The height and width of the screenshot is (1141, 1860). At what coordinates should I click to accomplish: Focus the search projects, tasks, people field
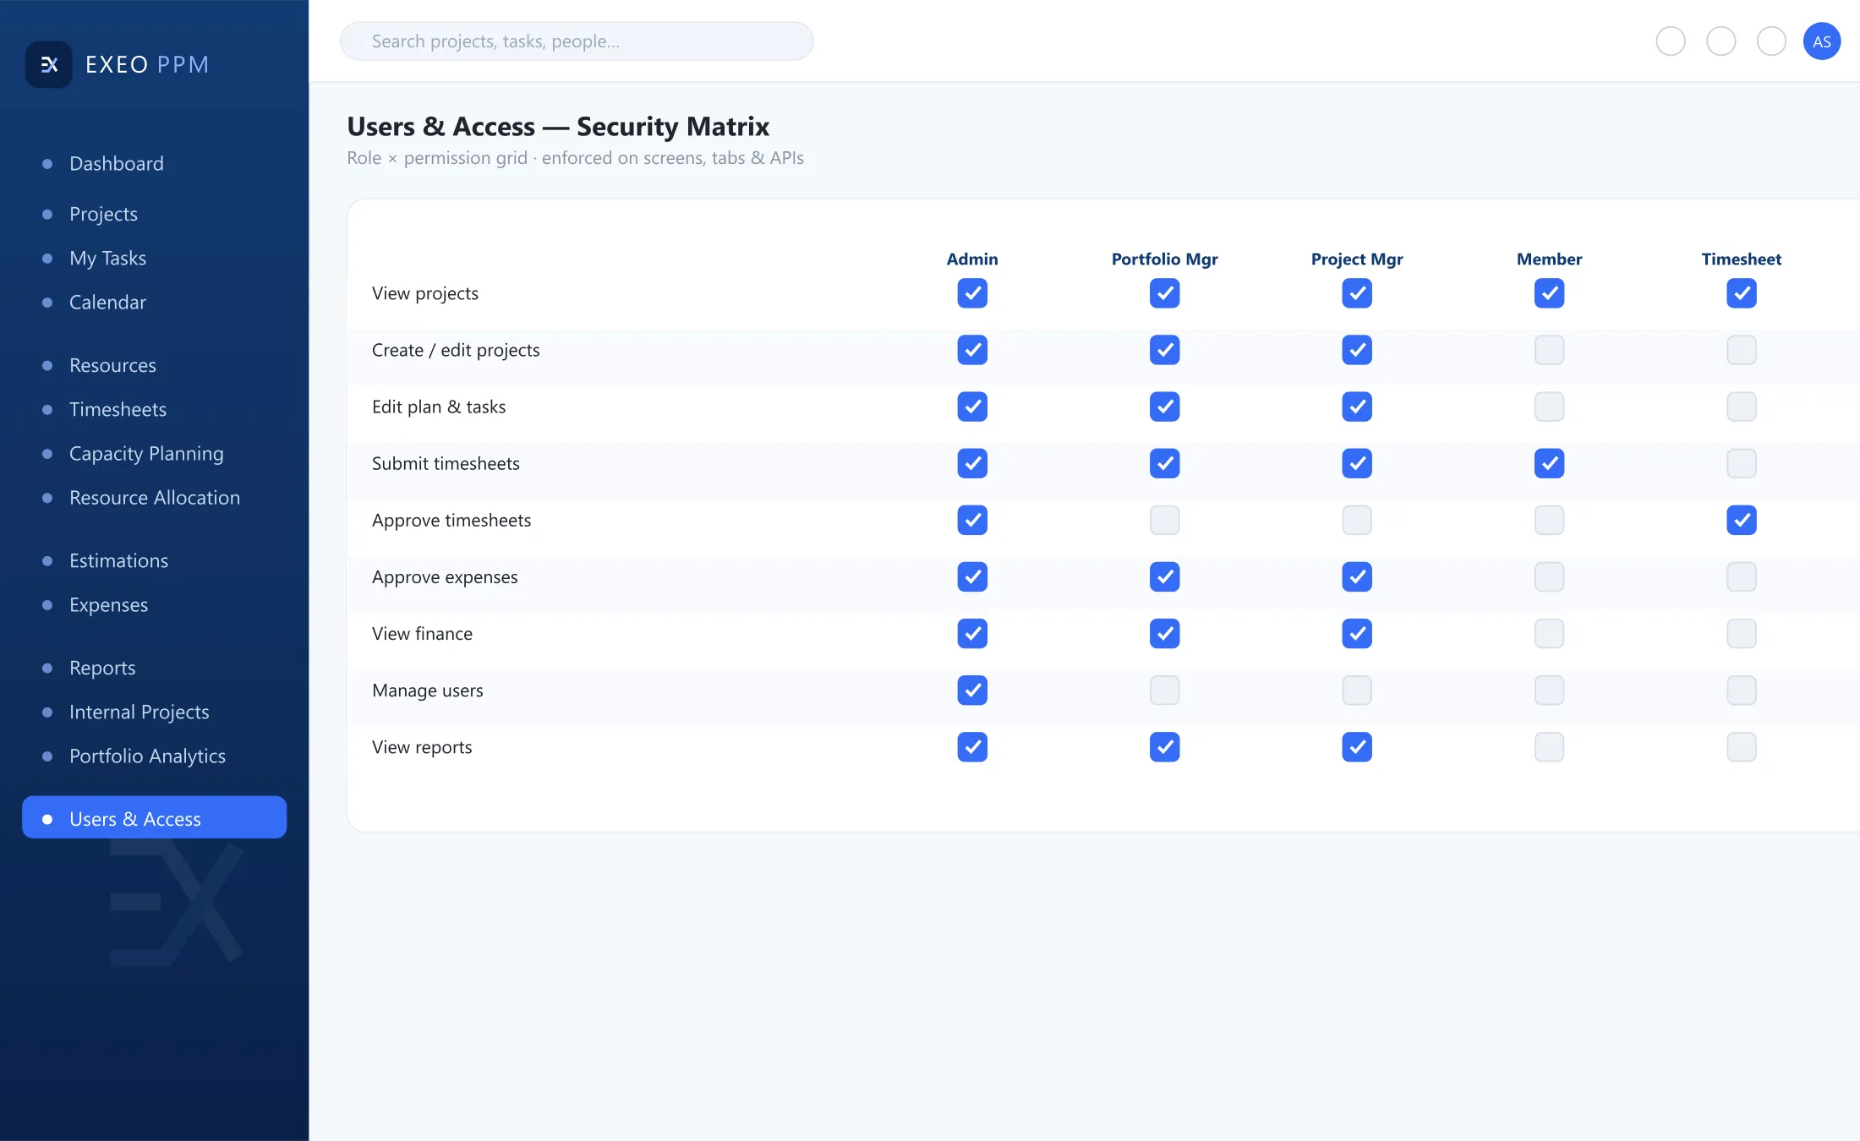[x=577, y=41]
